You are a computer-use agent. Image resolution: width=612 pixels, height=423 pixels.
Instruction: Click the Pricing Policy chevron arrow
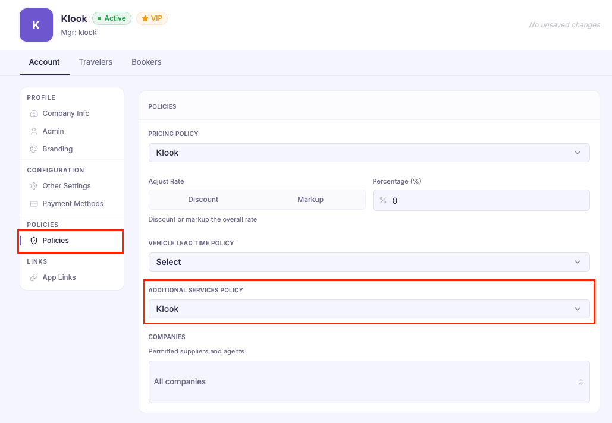578,153
